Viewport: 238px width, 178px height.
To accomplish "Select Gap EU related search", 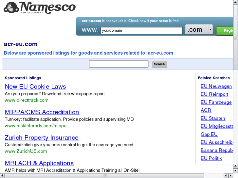I will (x=209, y=134).
